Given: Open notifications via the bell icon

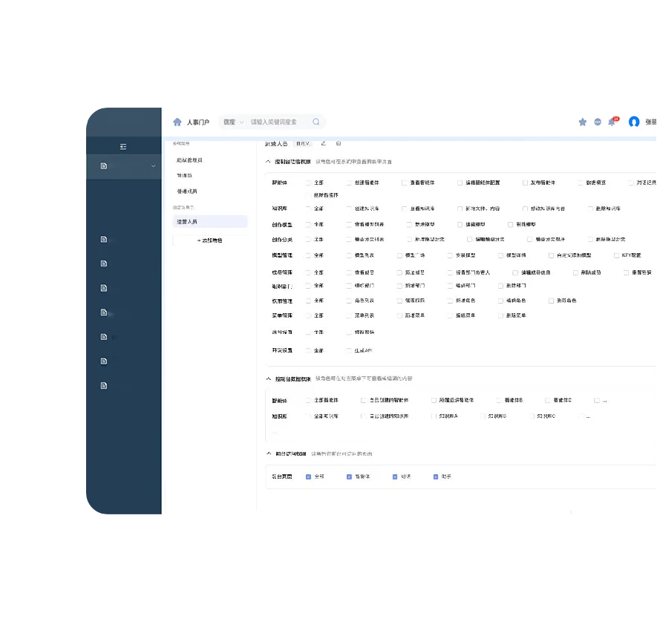Looking at the screenshot, I should 612,122.
